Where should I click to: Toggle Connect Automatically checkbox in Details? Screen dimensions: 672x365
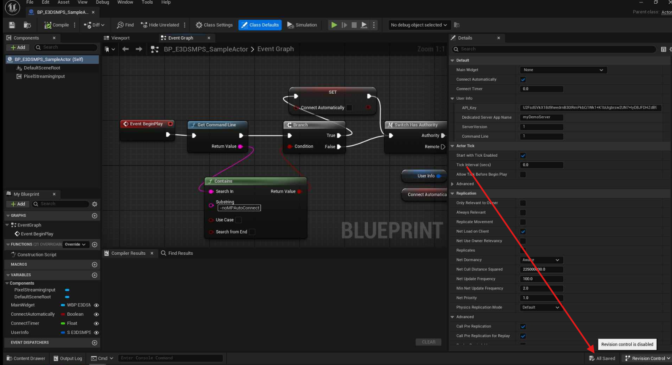click(x=523, y=80)
